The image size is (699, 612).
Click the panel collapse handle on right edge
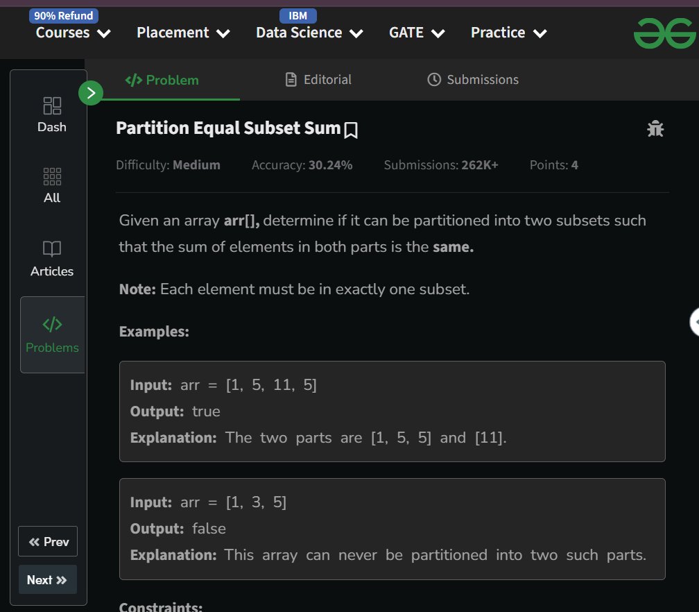coord(695,322)
